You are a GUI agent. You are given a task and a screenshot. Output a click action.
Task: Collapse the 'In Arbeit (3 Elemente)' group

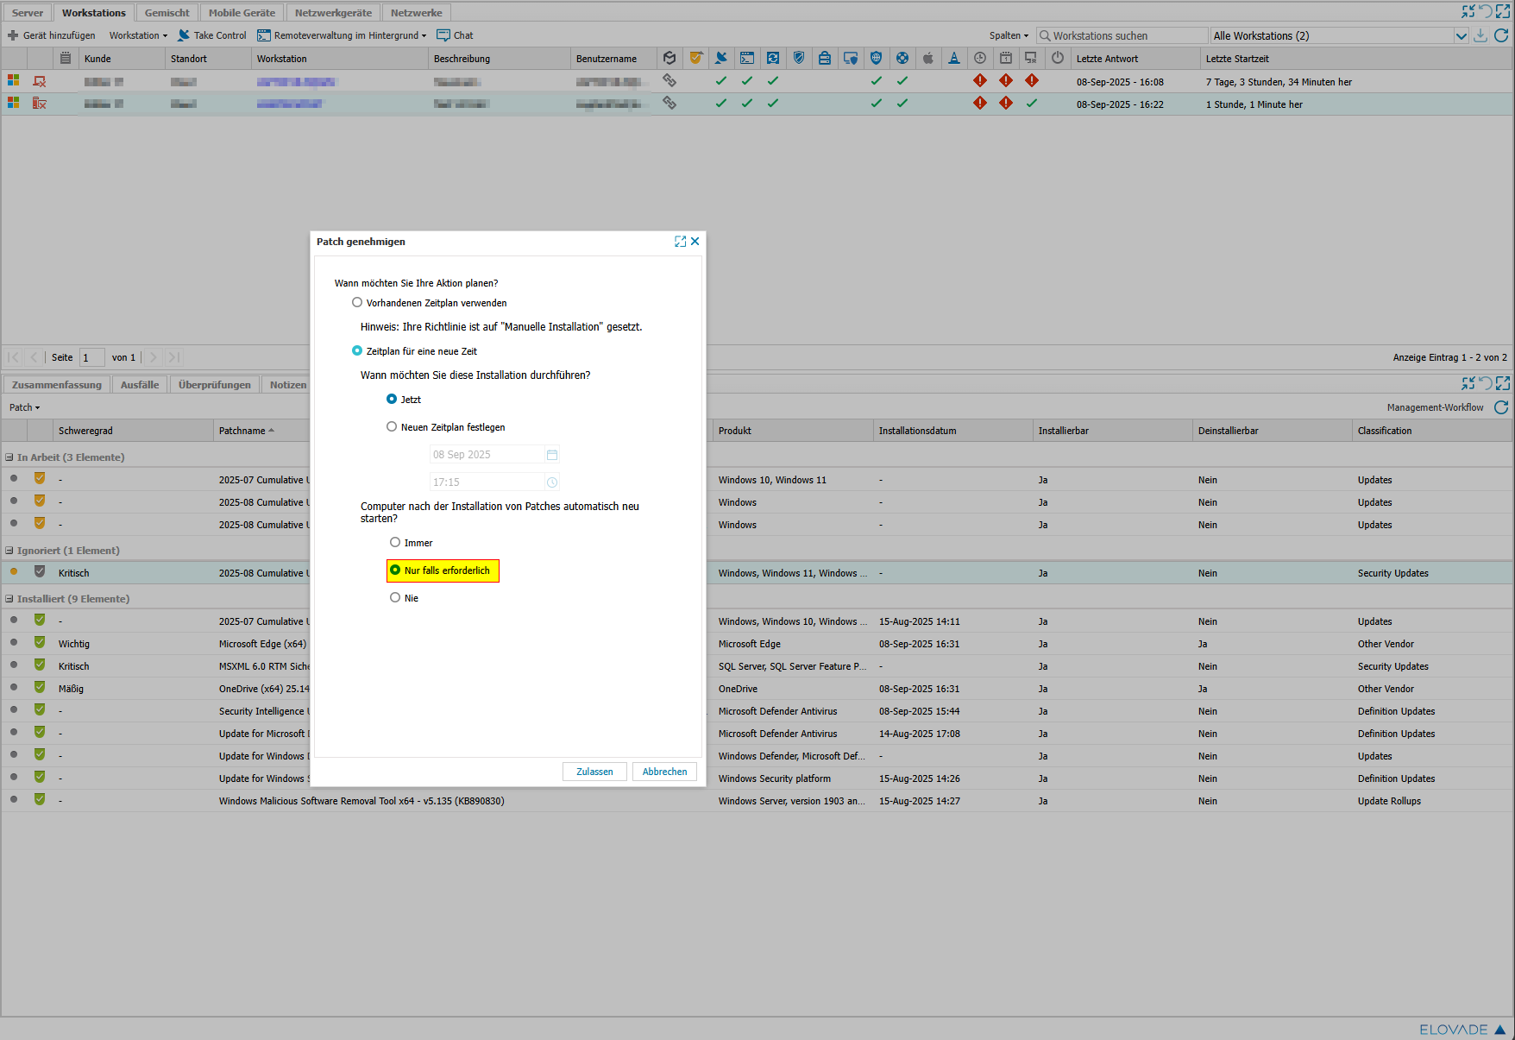coord(9,457)
